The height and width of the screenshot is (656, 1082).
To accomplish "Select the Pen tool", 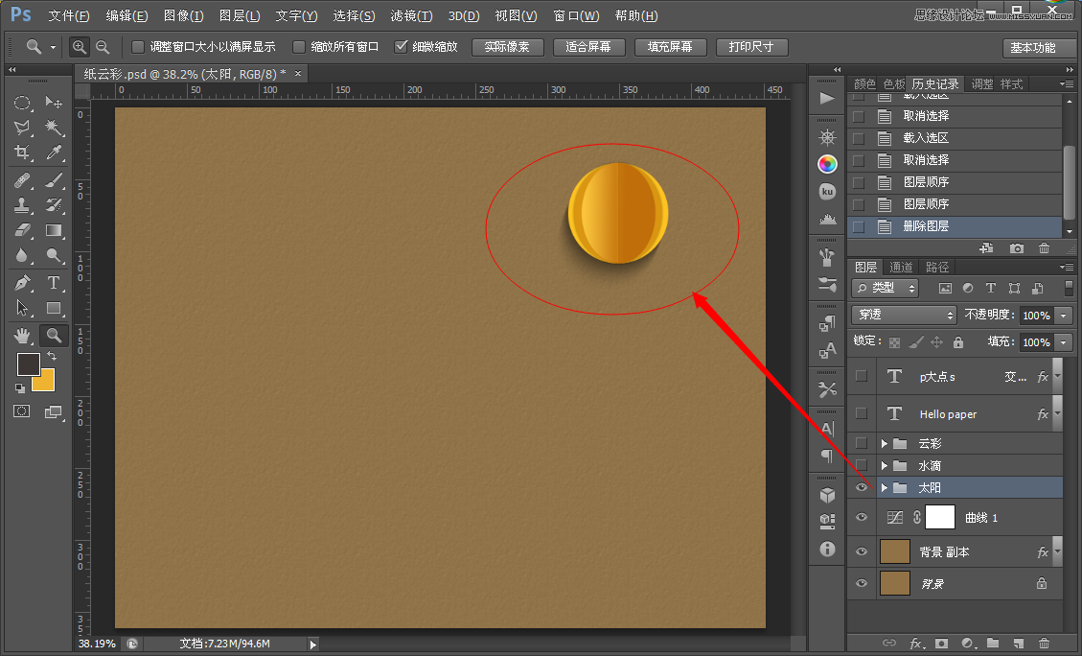I will click(x=22, y=283).
